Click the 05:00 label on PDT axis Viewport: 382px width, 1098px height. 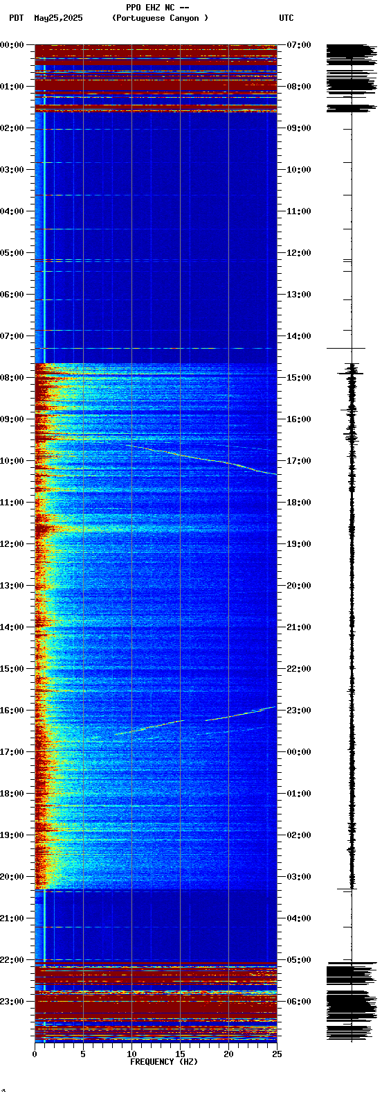point(12,253)
